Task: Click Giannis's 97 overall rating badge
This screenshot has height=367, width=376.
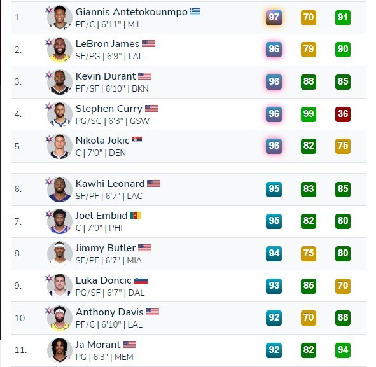Action: tap(274, 17)
